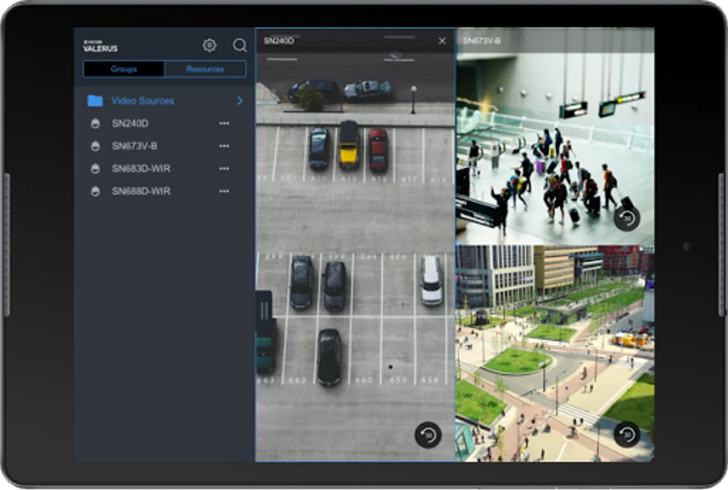Open the more options menu for SN240D
This screenshot has width=728, height=490.
(x=224, y=124)
